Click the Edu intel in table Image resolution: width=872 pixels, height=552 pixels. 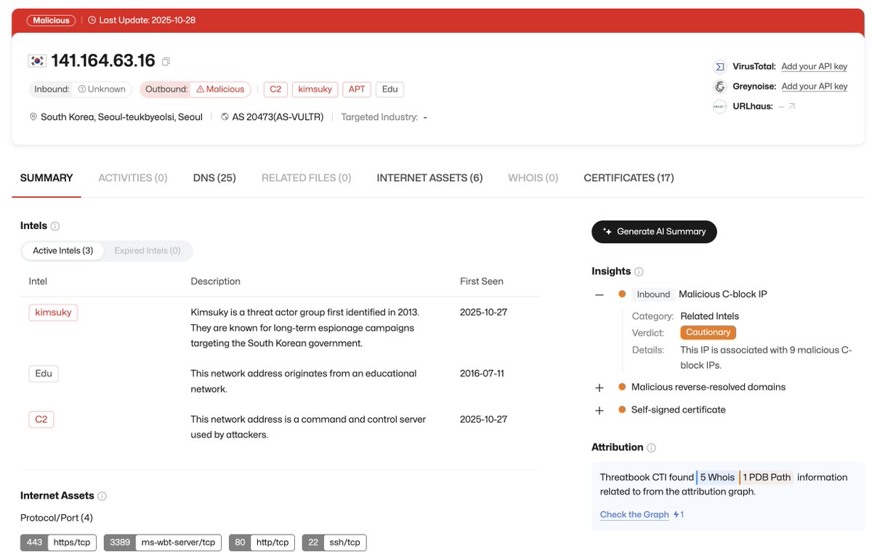44,374
